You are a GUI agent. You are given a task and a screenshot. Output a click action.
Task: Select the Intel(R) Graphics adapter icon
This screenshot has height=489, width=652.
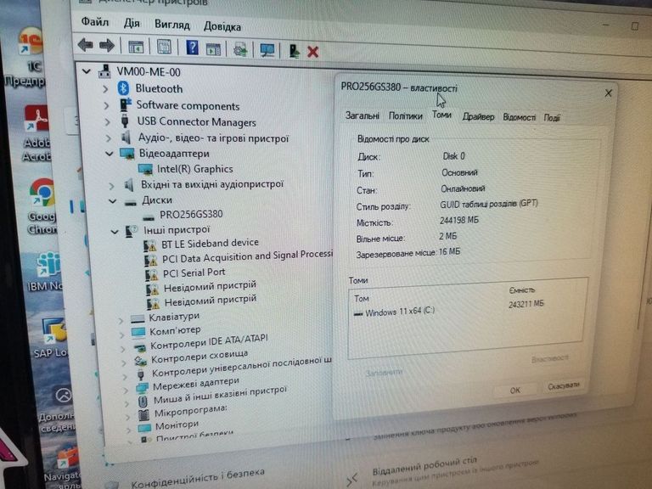(x=145, y=169)
